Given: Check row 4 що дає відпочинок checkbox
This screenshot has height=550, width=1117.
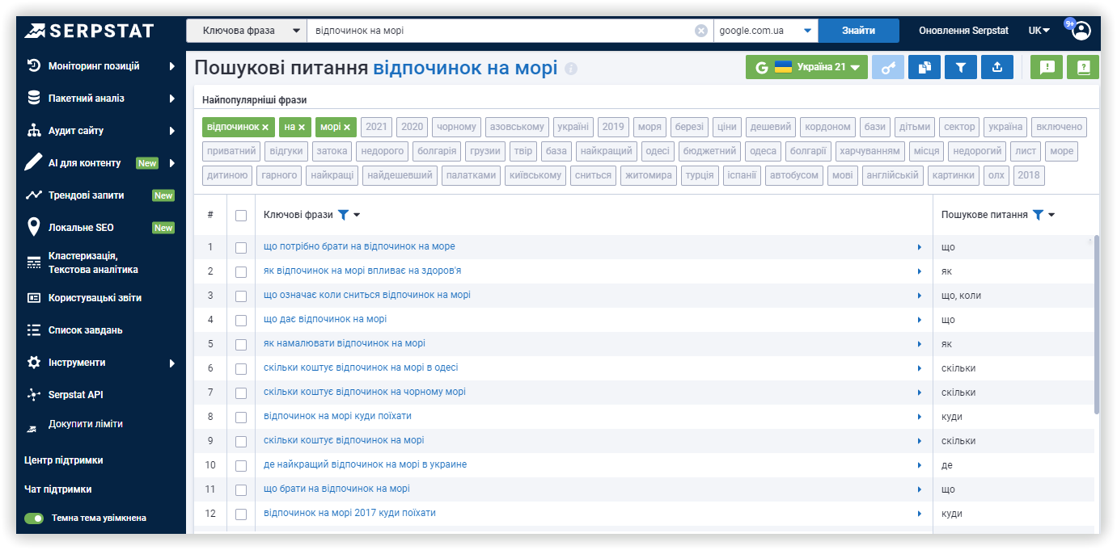Looking at the screenshot, I should point(241,320).
